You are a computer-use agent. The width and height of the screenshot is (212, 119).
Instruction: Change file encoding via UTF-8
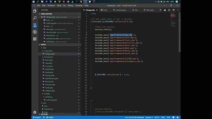pyautogui.click(x=157, y=117)
